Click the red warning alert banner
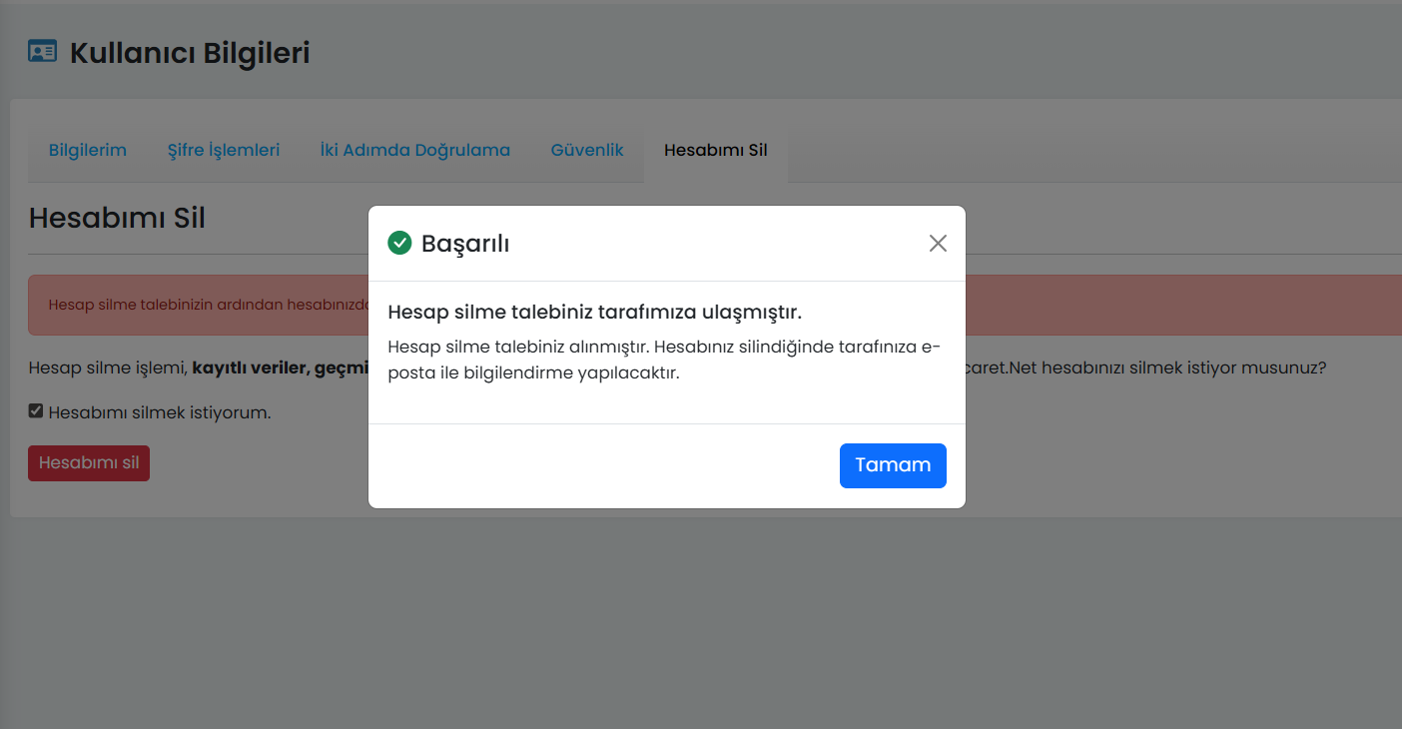 [x=200, y=305]
